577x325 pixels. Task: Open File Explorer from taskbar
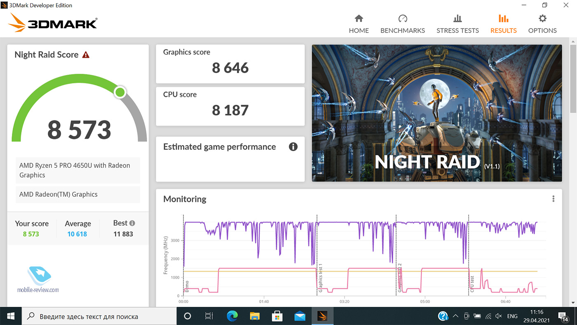click(x=255, y=316)
